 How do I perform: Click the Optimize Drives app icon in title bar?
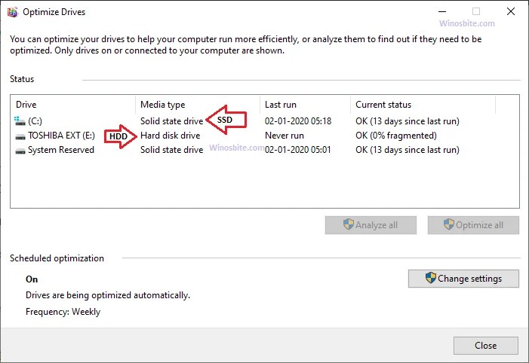point(13,12)
